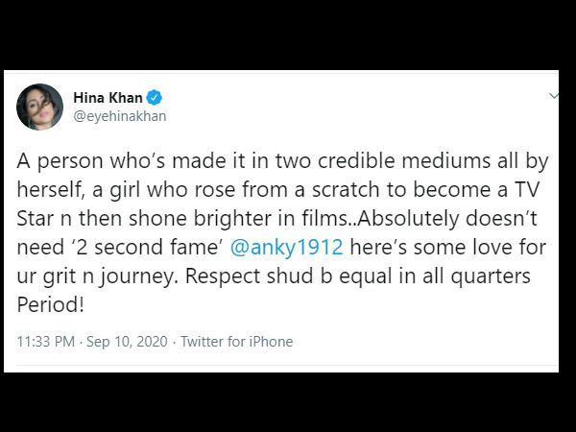Viewport: 576px width, 432px height.
Task: Click the word Absolutely in the tweet
Action: pos(408,219)
